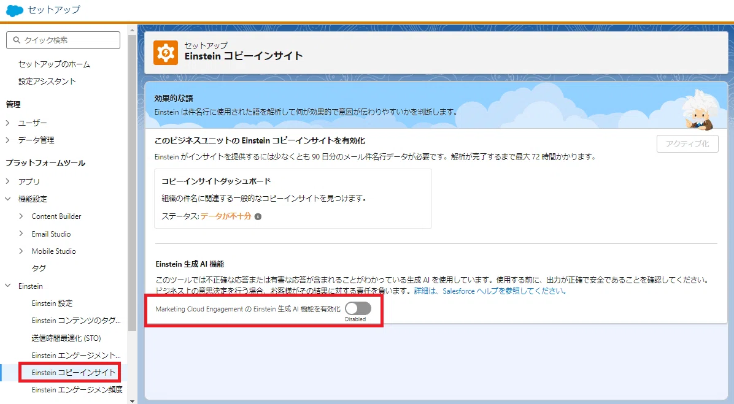Screen dimensions: 734x404
Task: Click the info icon beside データが不十分
Action: (x=258, y=216)
